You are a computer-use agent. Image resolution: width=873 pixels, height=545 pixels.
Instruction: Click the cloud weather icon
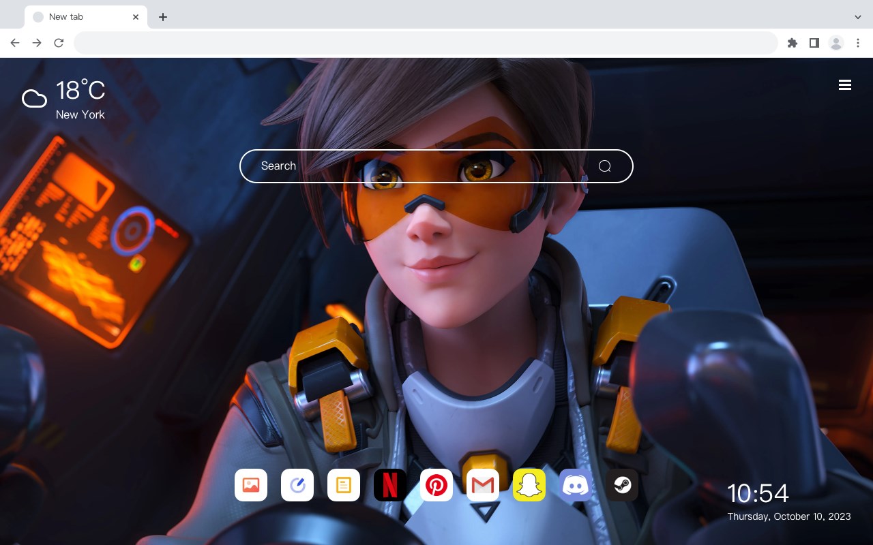34,99
